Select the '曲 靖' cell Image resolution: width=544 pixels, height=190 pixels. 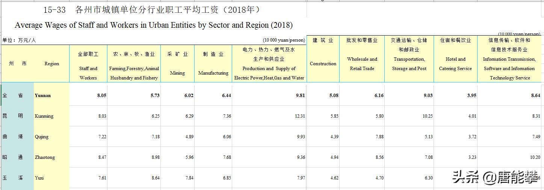(12, 136)
